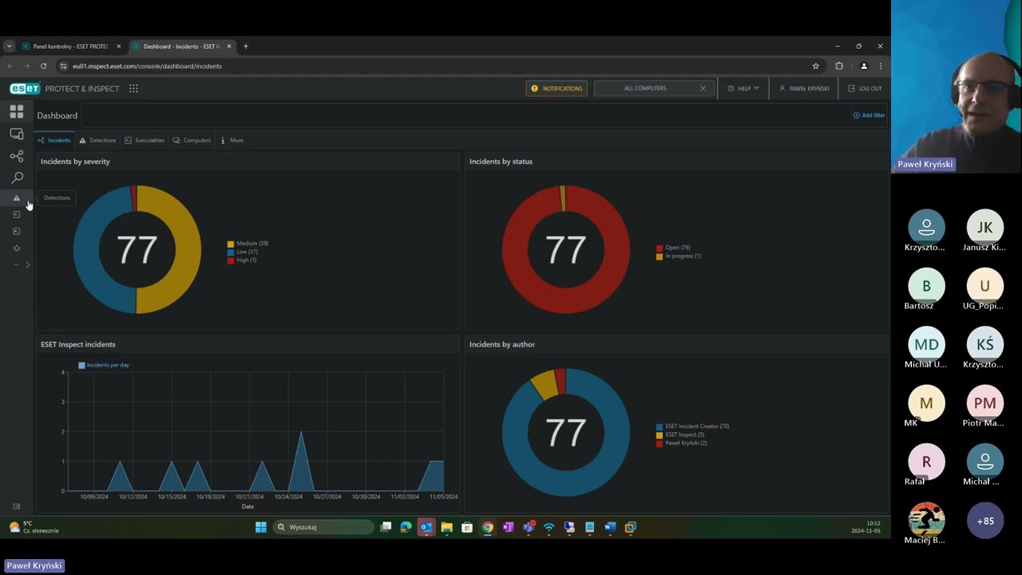Toggle ESET Incident Creator (70) legend

(x=692, y=426)
